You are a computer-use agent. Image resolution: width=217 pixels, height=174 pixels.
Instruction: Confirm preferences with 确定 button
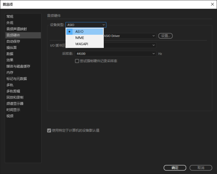coord(175,168)
